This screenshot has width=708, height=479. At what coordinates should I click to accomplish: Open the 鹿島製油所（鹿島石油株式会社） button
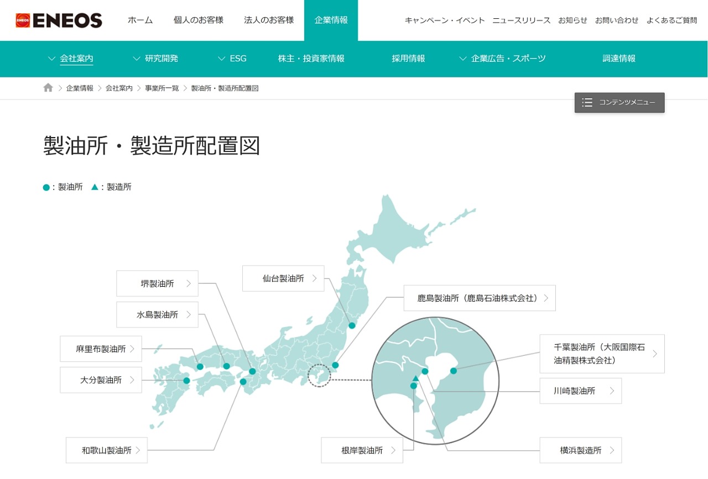point(480,298)
